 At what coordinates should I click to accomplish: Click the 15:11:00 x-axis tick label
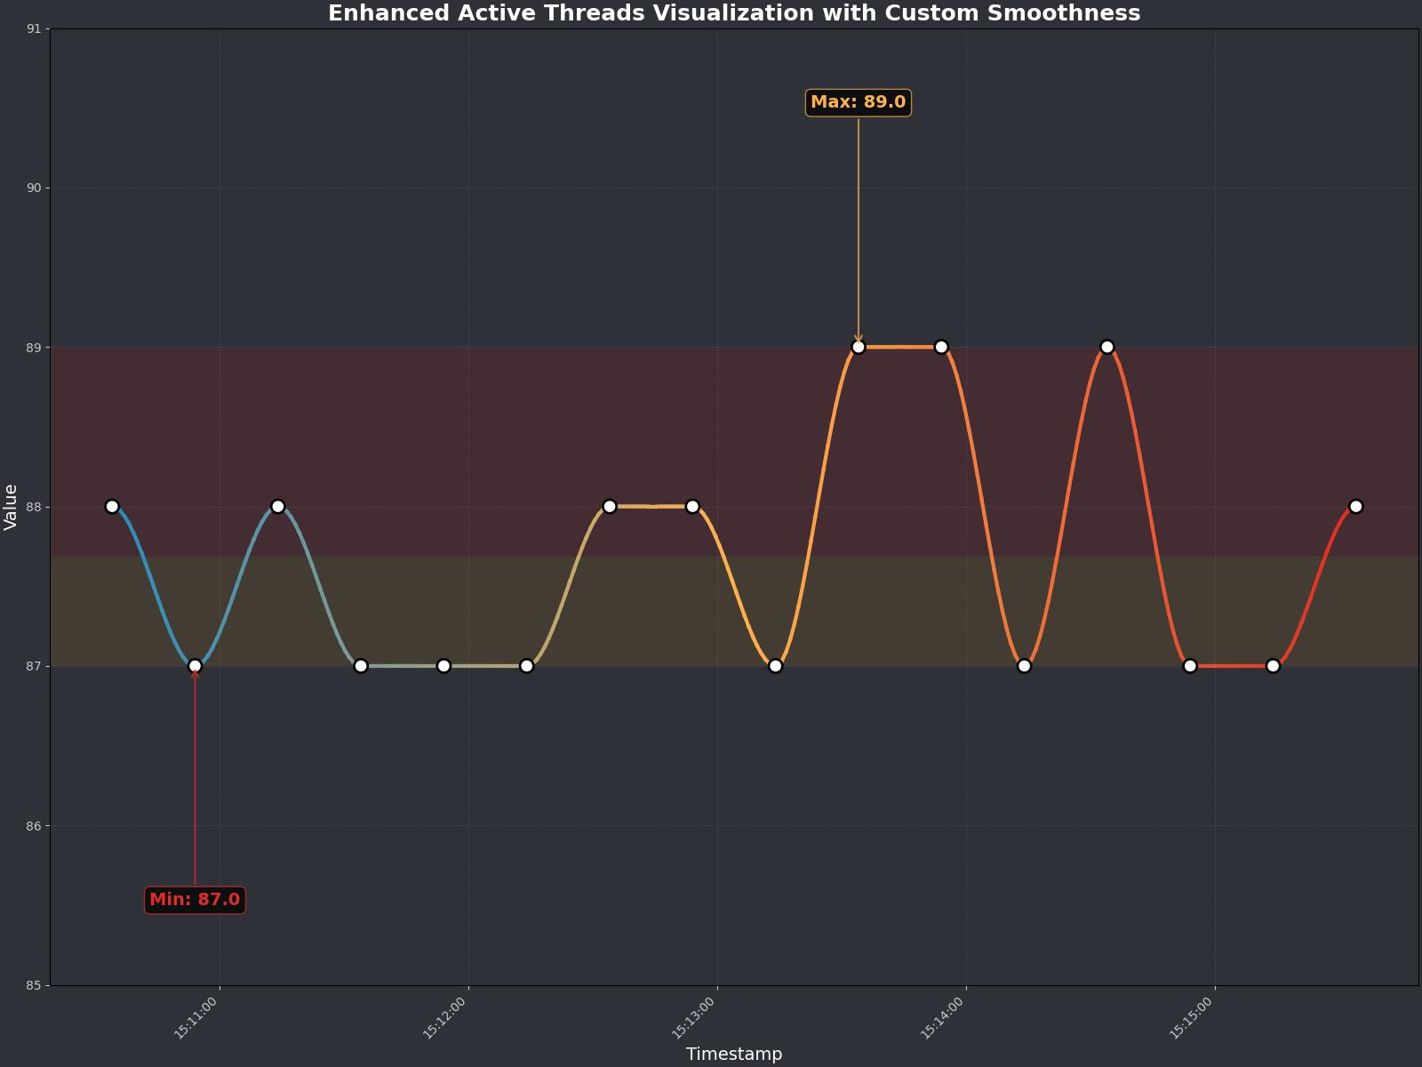196,1018
